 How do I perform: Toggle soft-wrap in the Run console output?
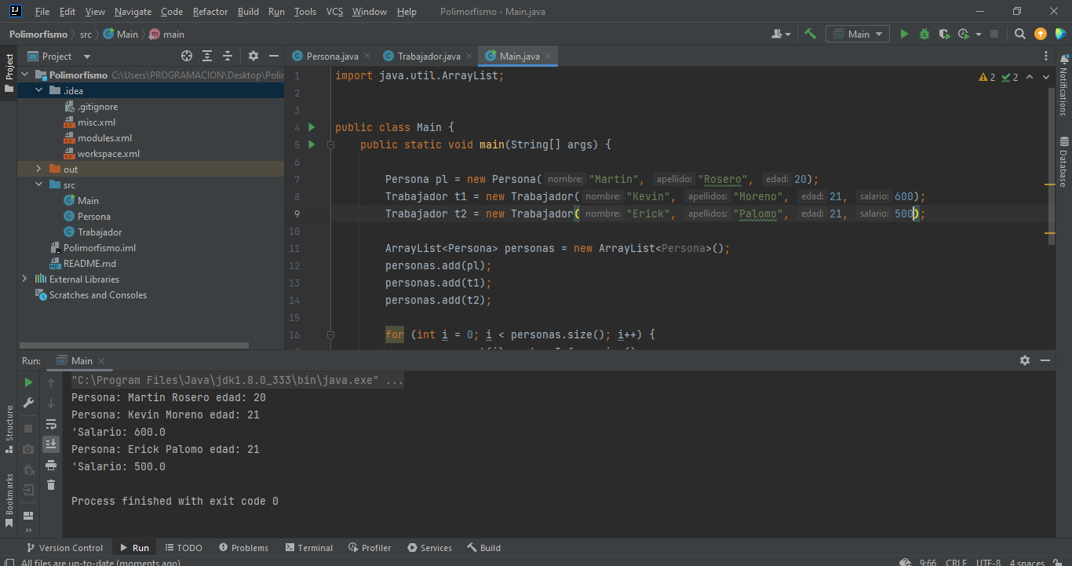coord(50,422)
